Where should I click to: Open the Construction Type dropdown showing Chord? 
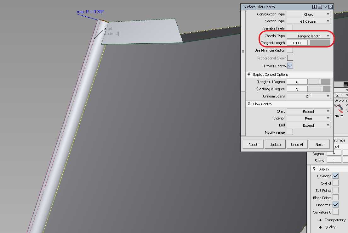point(308,14)
